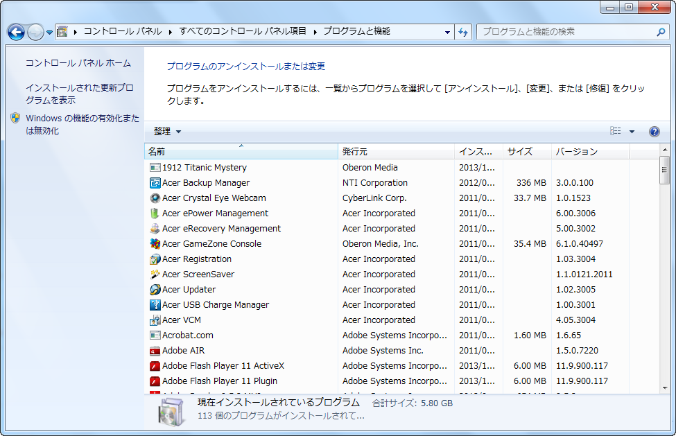Image resolution: width=676 pixels, height=436 pixels.
Task: Click the scrollbar down arrow
Action: click(x=664, y=388)
